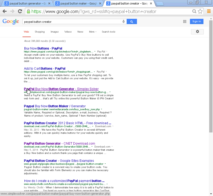Reload the current page

pyautogui.click(x=20, y=11)
